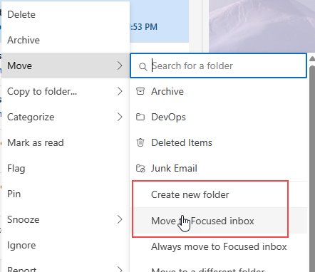The height and width of the screenshot is (272, 315).
Task: Select Create new folder
Action: tap(219, 194)
